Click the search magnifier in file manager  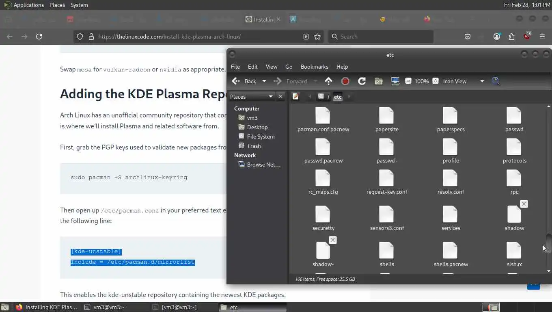496,81
